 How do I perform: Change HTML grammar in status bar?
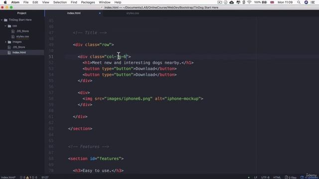[x=277, y=178]
